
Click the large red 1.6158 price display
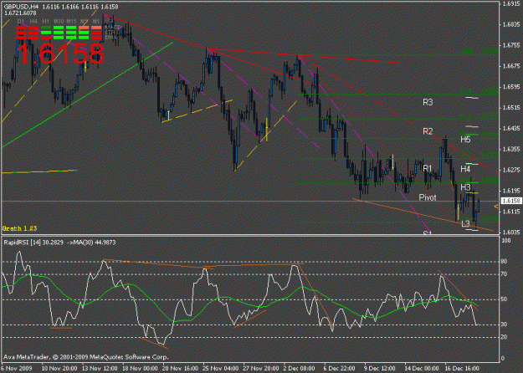(60, 54)
